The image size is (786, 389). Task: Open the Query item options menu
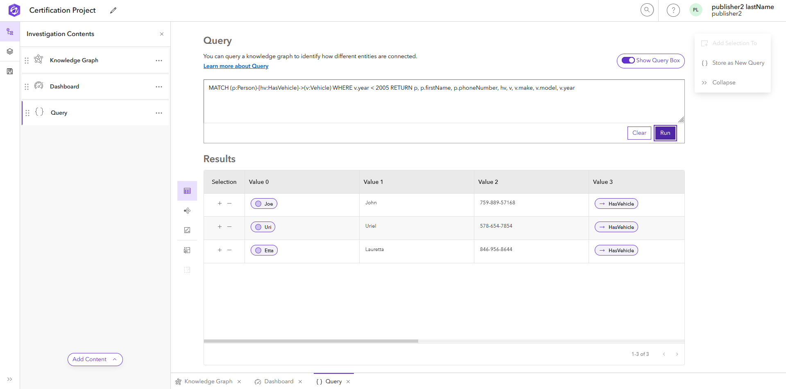(x=159, y=113)
